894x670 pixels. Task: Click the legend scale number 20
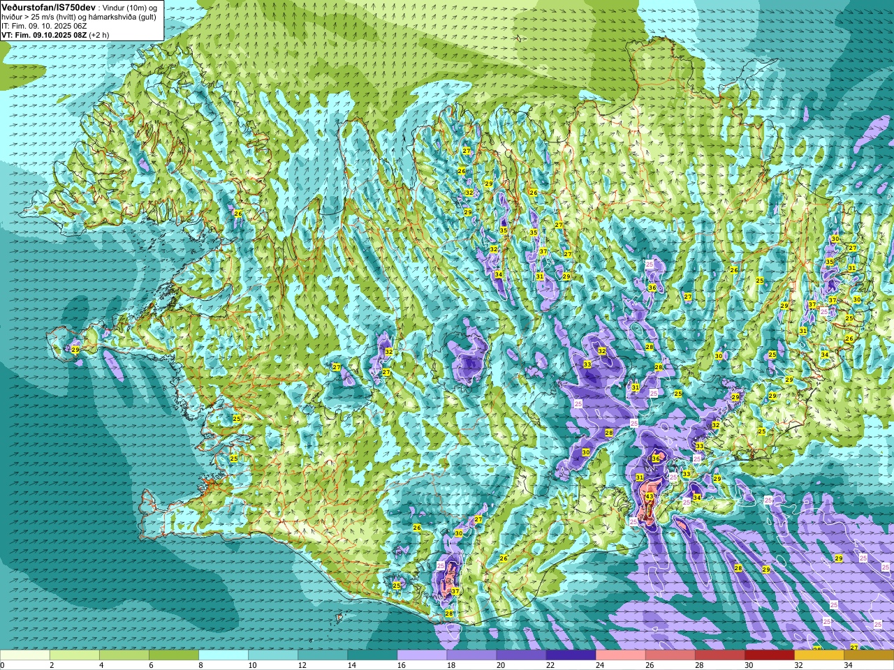pyautogui.click(x=500, y=665)
